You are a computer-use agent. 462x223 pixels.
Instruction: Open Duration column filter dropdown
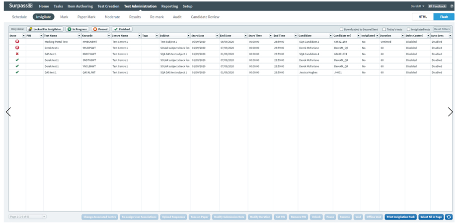[403, 36]
